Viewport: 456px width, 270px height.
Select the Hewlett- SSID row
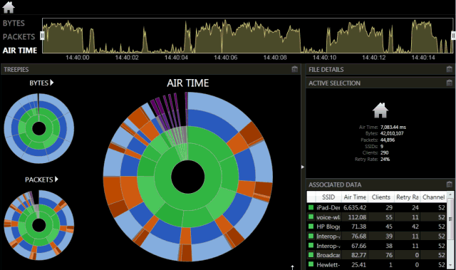click(x=377, y=264)
